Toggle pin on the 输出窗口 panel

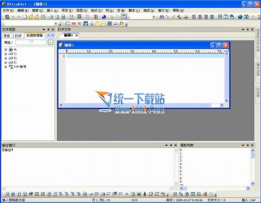click(x=171, y=145)
